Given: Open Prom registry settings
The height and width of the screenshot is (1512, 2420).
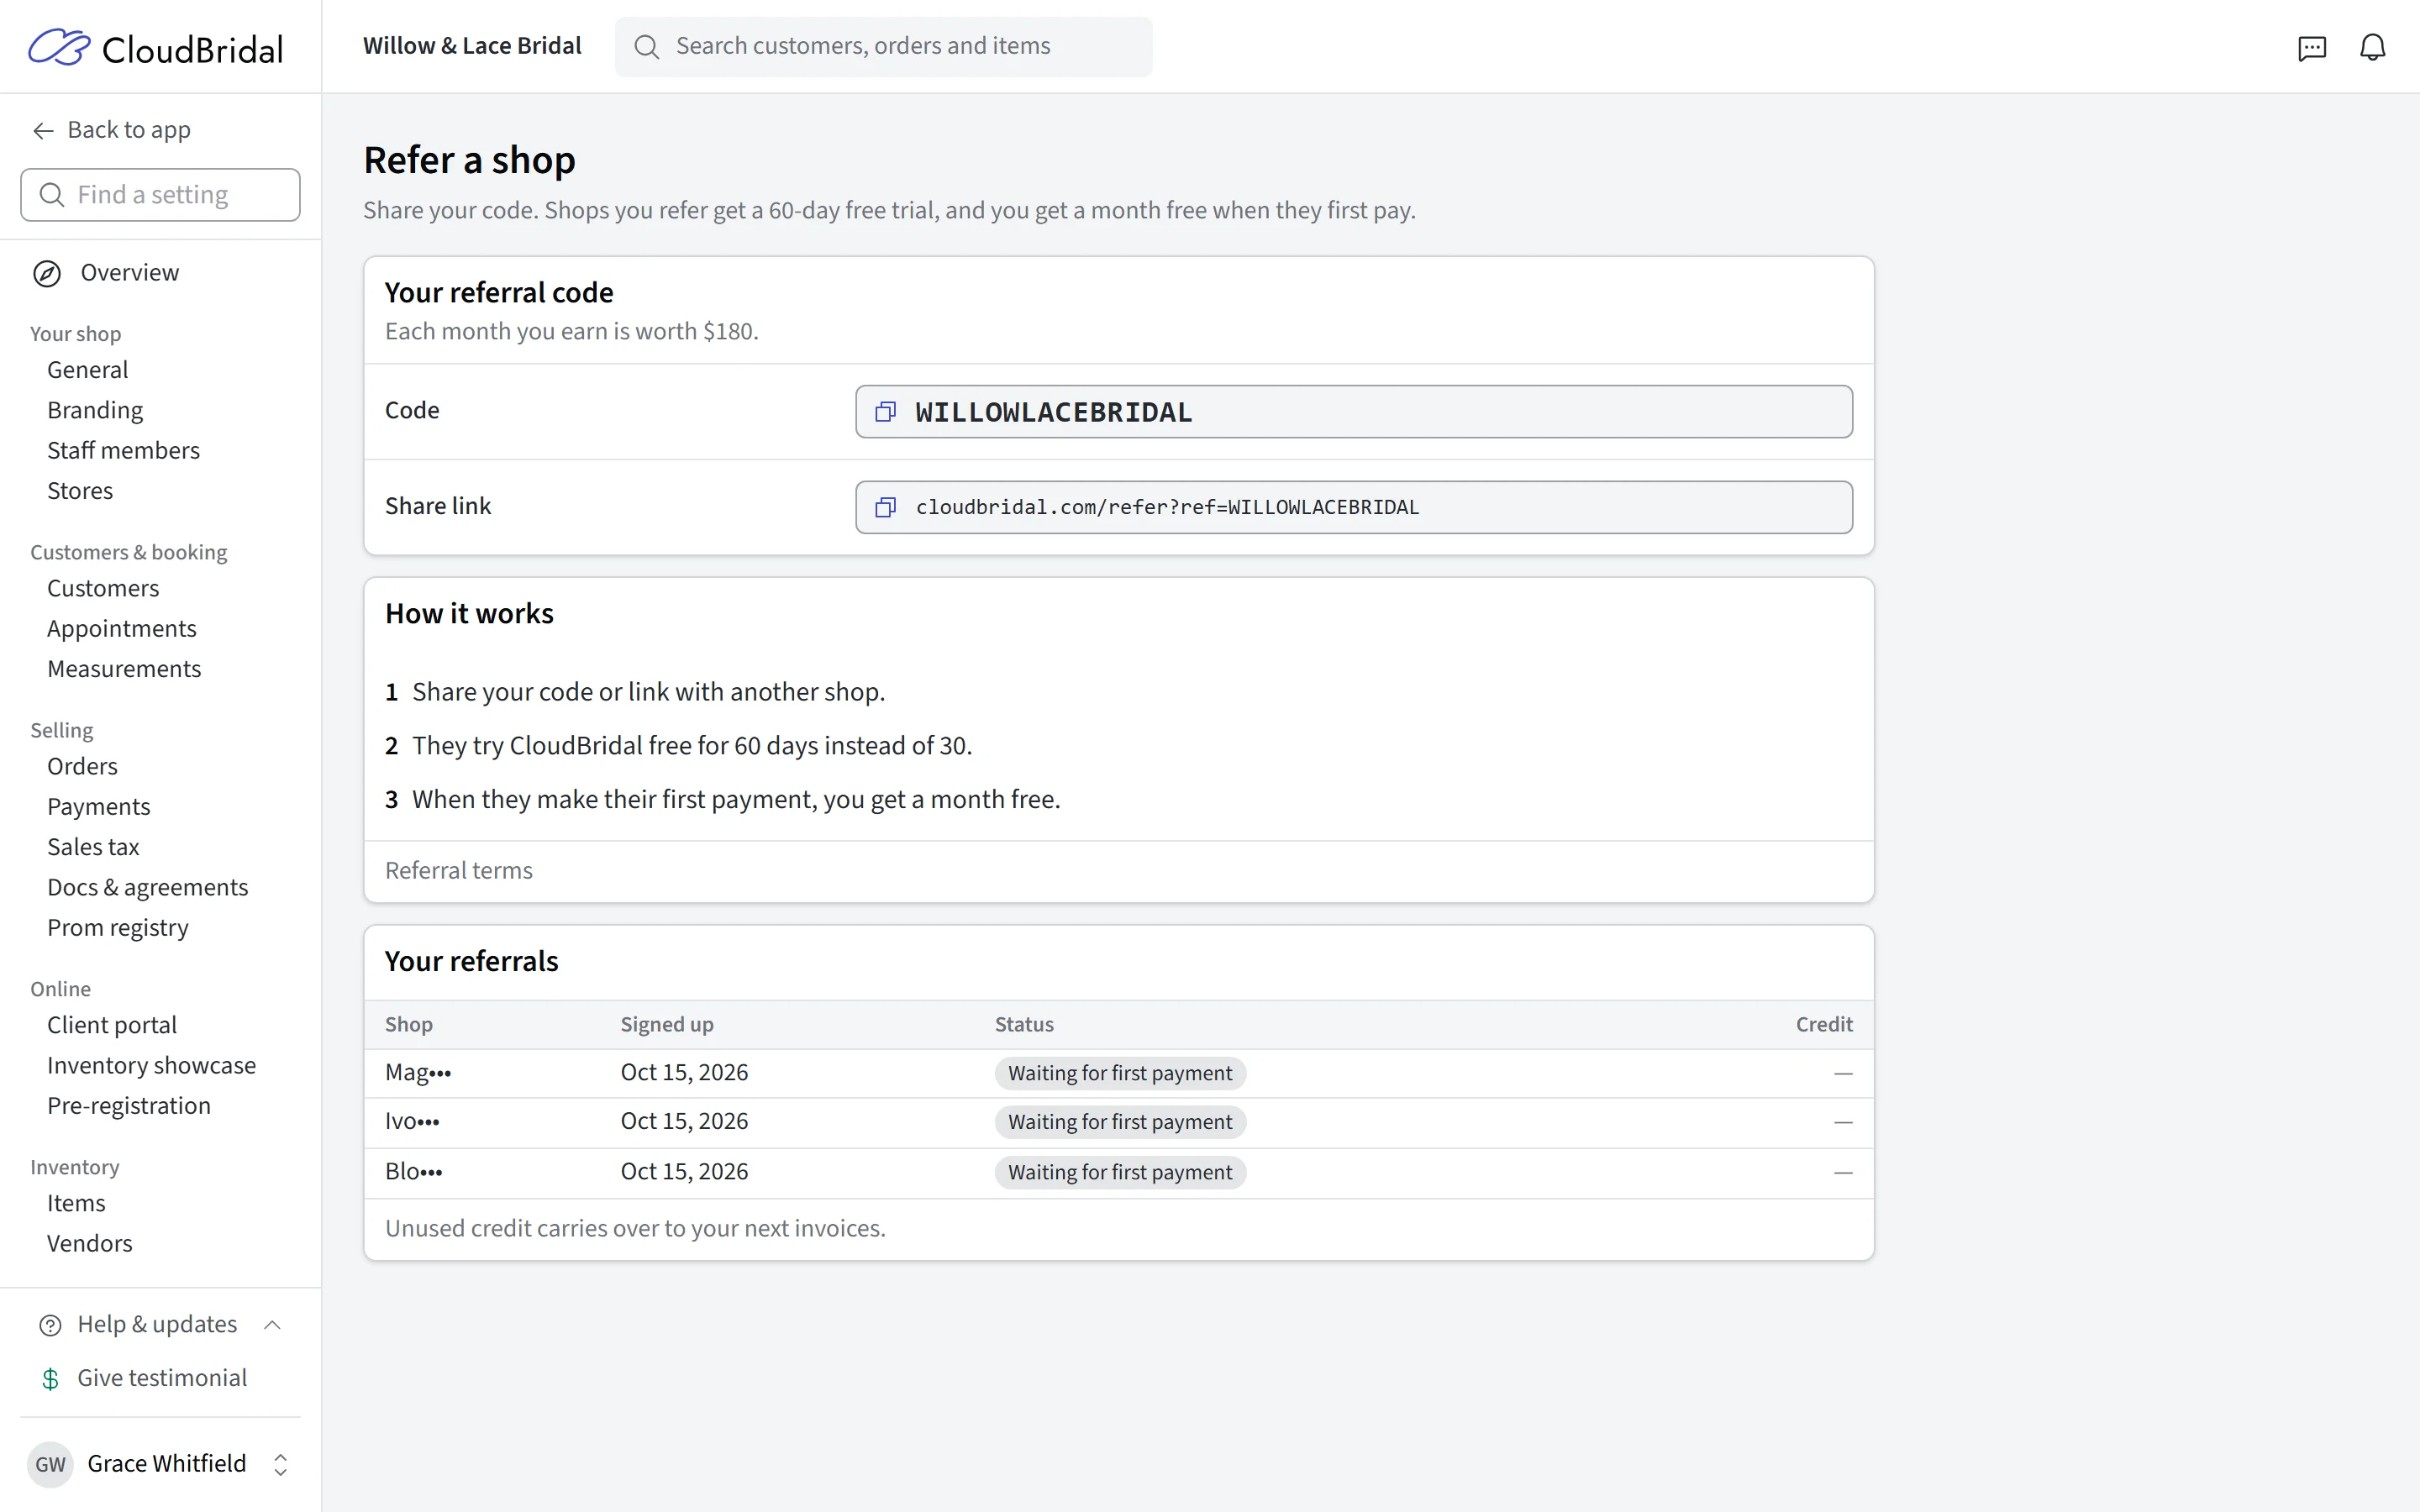Looking at the screenshot, I should pos(117,928).
